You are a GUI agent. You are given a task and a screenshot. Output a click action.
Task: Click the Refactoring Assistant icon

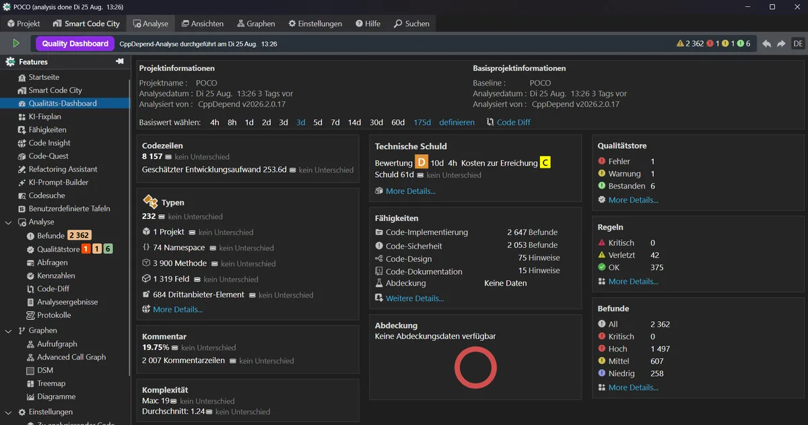pyautogui.click(x=22, y=169)
